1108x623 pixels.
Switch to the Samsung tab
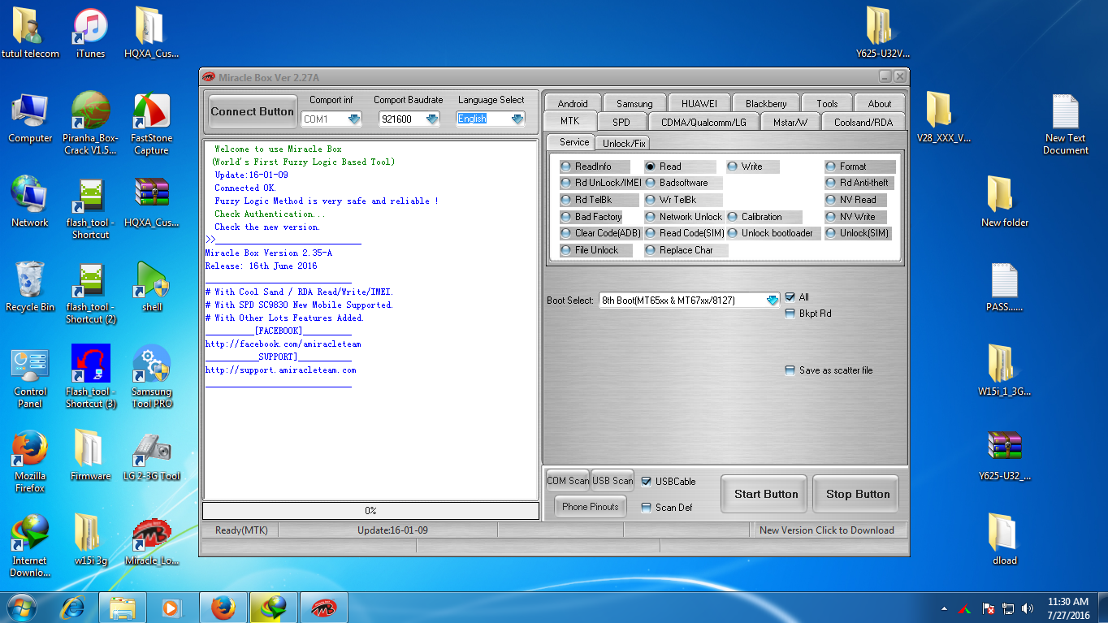coord(634,103)
